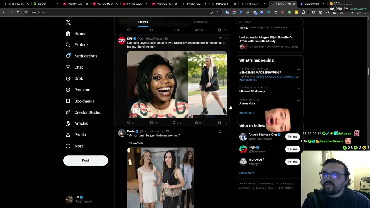The height and width of the screenshot is (208, 370).
Task: Repost the DFF post with 151 reposts
Action: 151,122
